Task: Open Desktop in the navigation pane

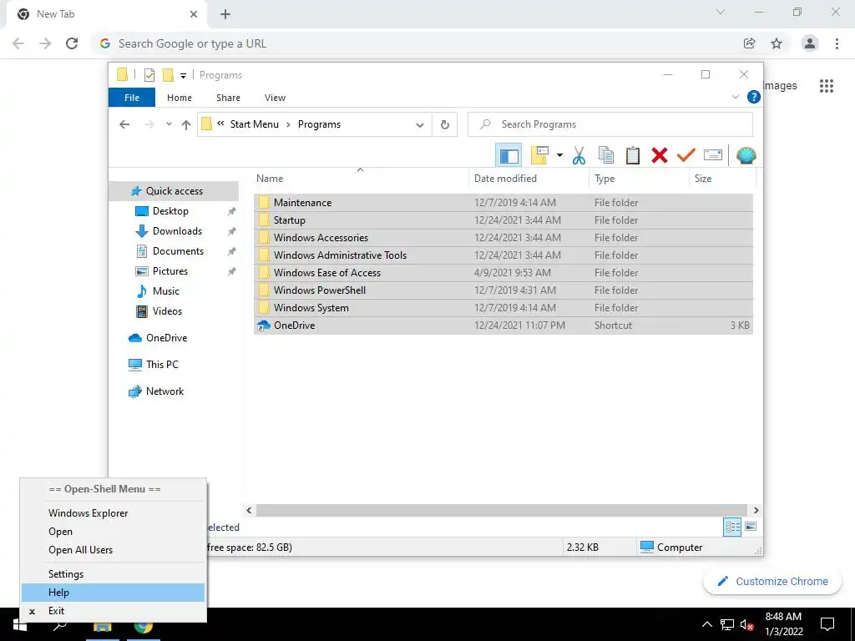Action: tap(170, 211)
